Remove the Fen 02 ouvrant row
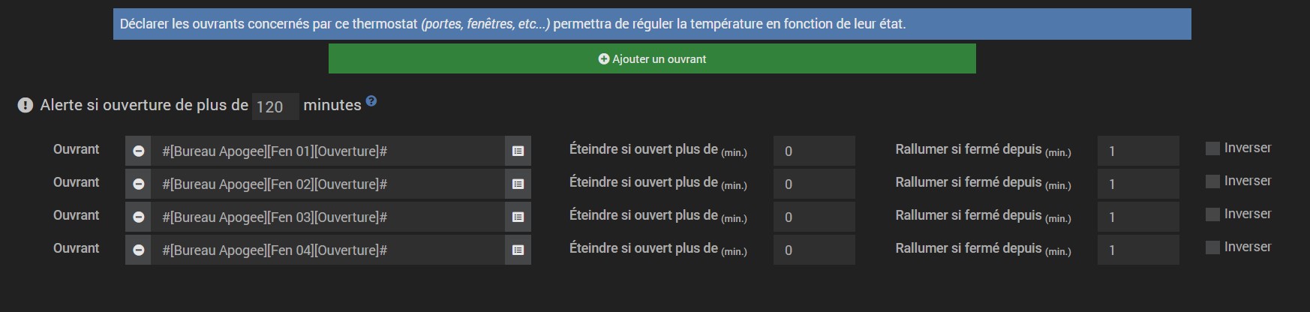This screenshot has height=312, width=1310. click(139, 184)
